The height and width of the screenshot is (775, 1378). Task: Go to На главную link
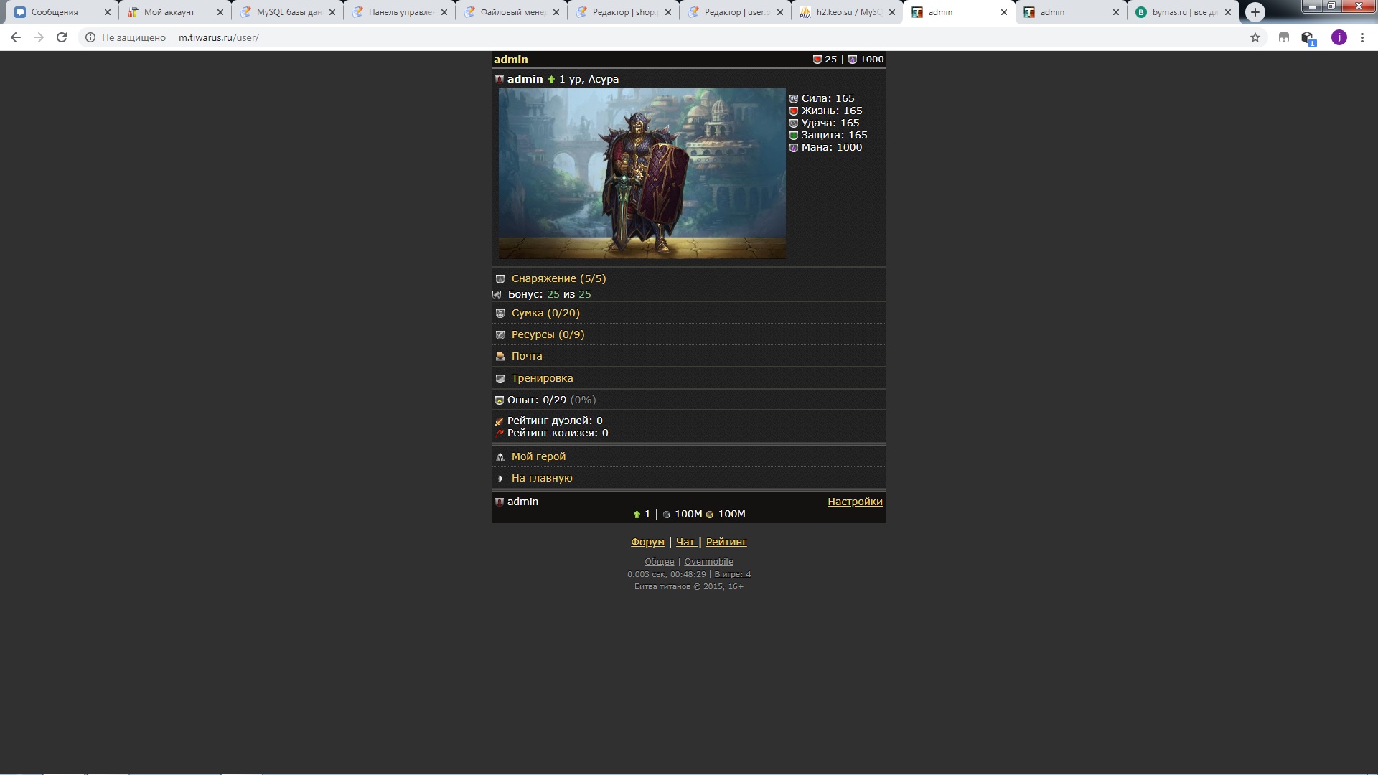click(541, 478)
